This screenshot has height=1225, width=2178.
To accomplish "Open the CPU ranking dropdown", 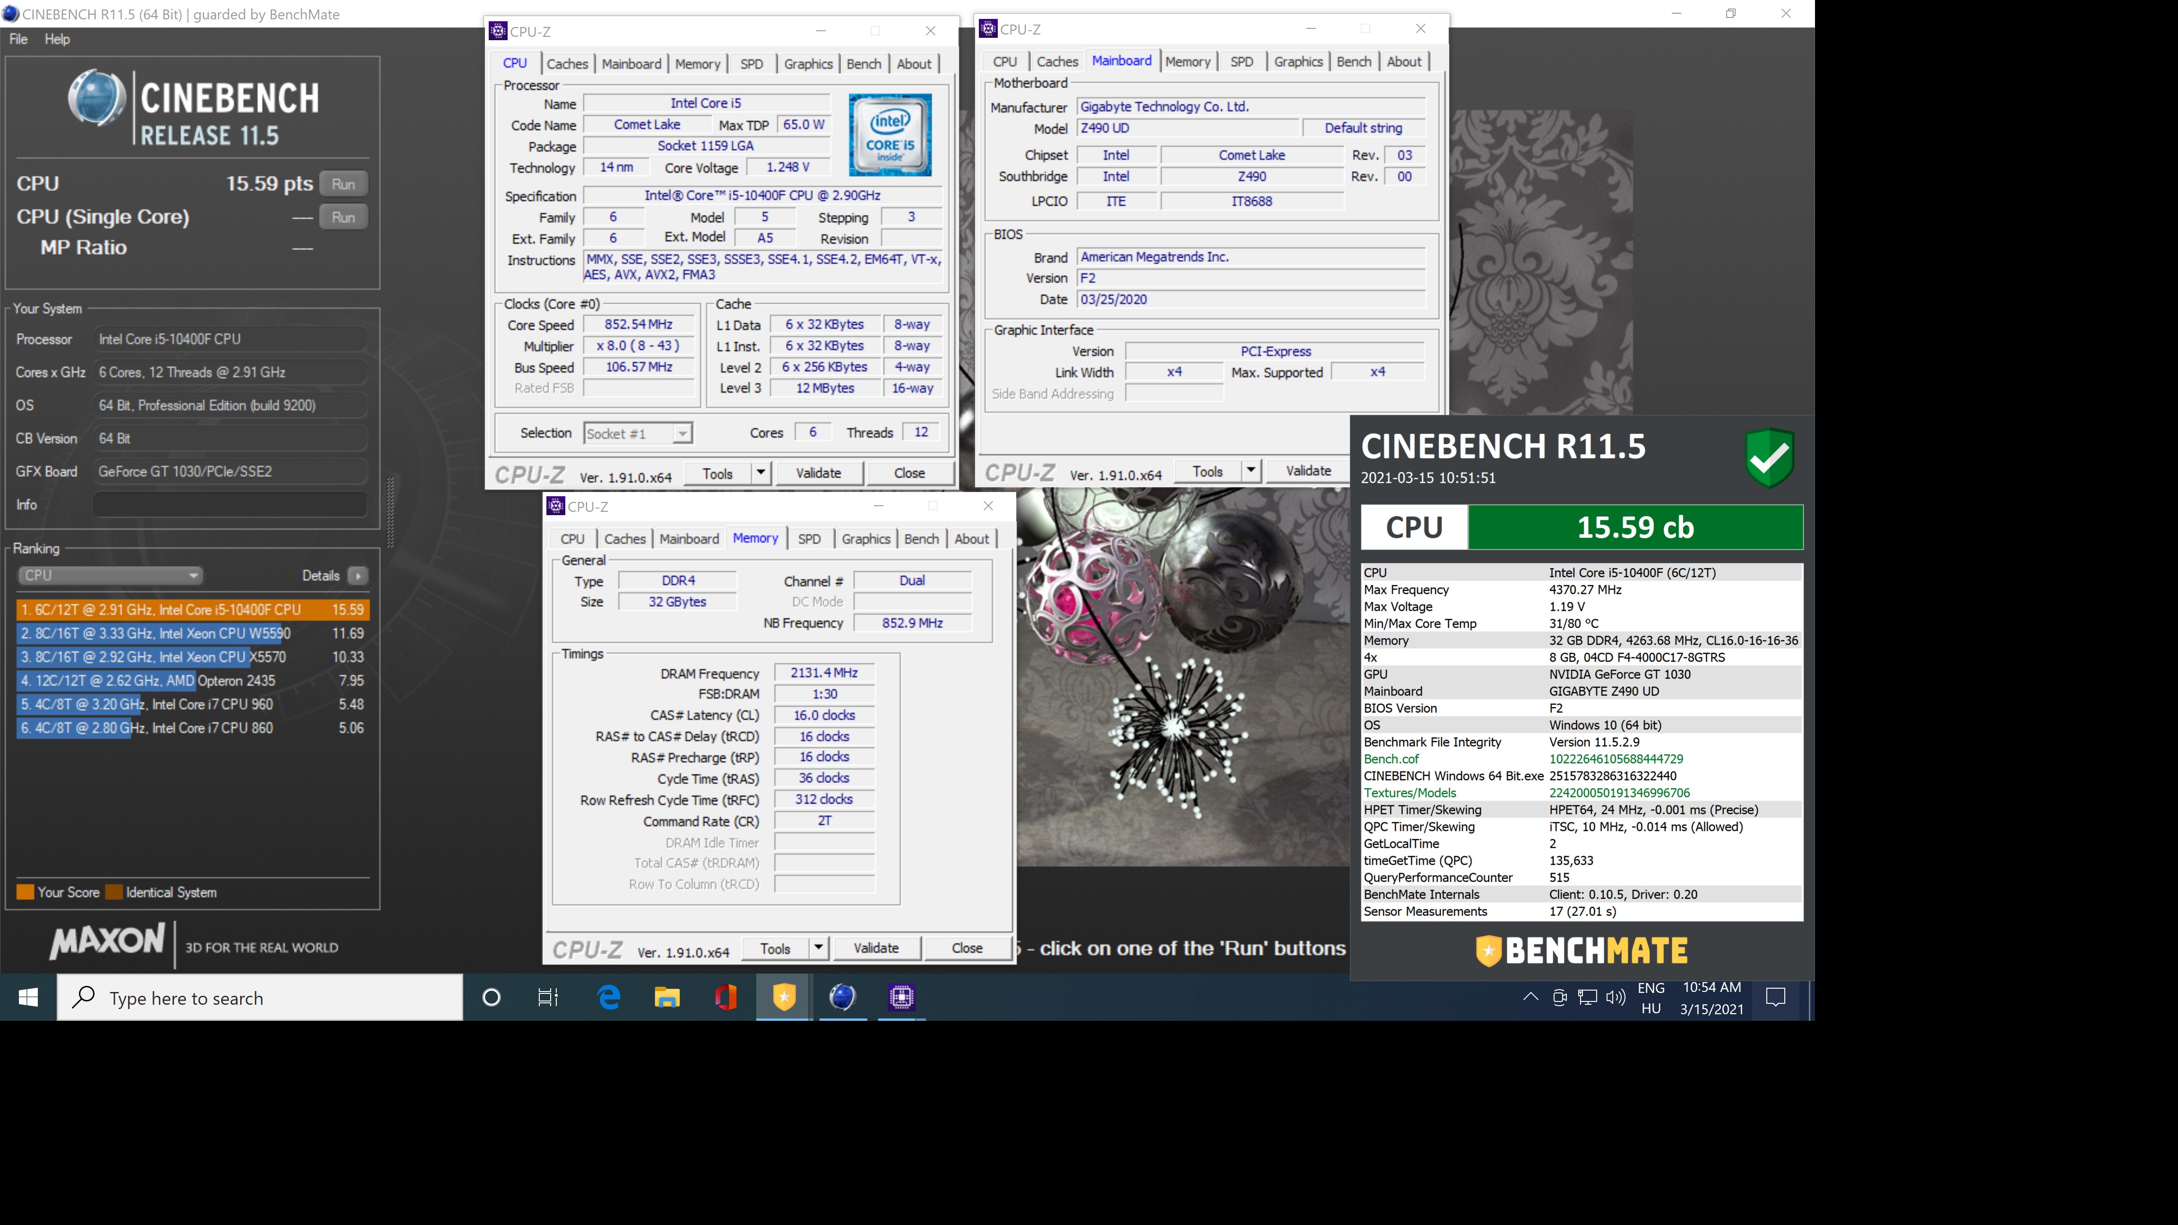I will pos(110,575).
